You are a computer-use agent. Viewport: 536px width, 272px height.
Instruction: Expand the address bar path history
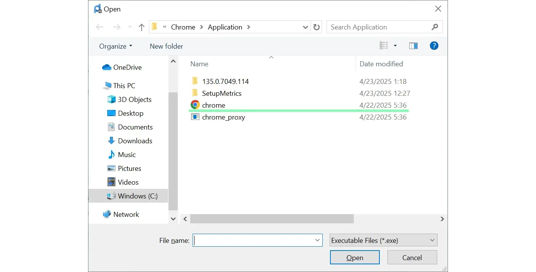[305, 27]
